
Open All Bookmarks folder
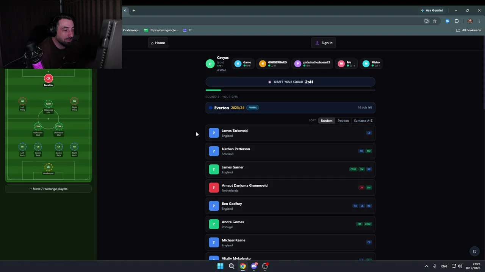469,30
